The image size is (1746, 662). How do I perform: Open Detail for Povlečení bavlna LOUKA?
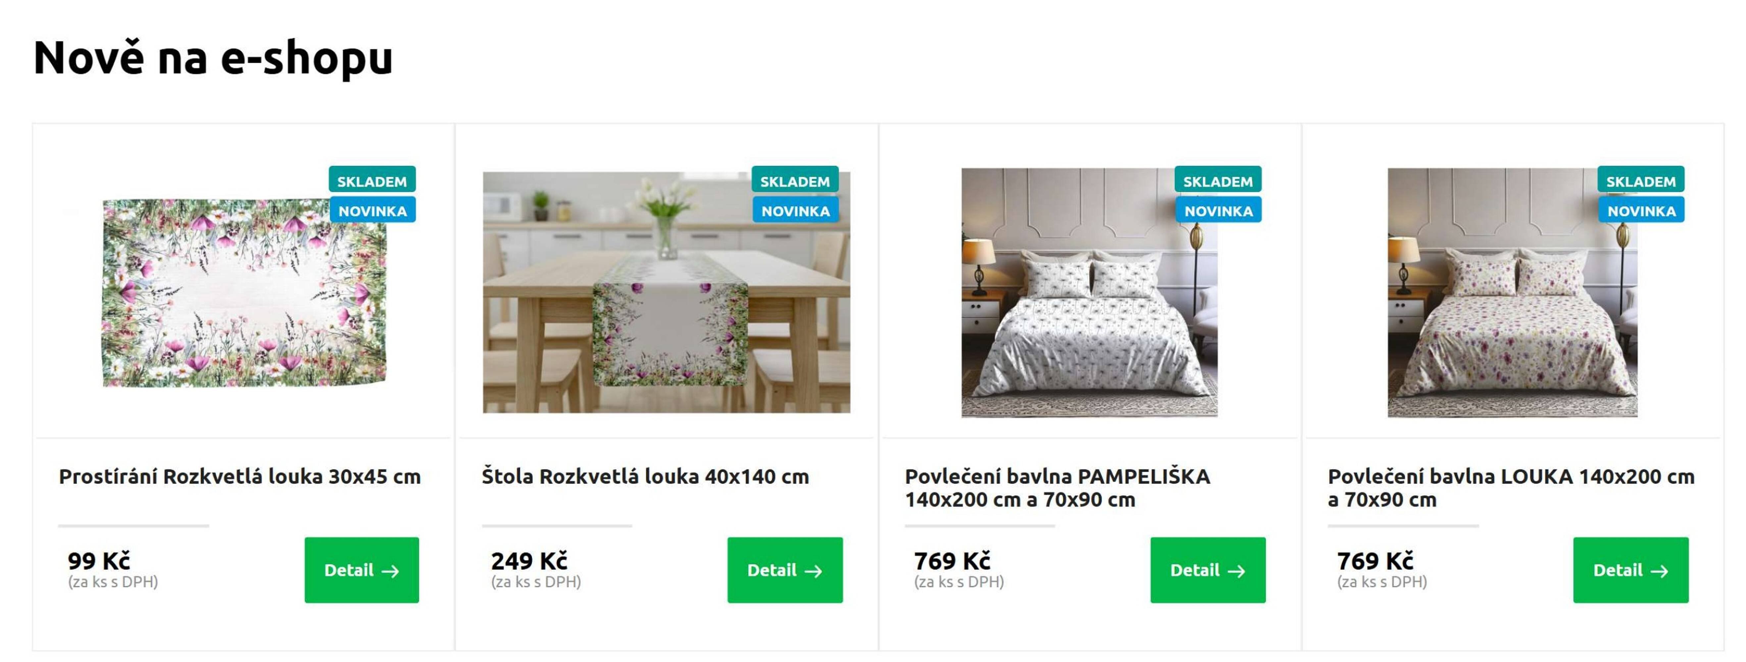point(1631,570)
